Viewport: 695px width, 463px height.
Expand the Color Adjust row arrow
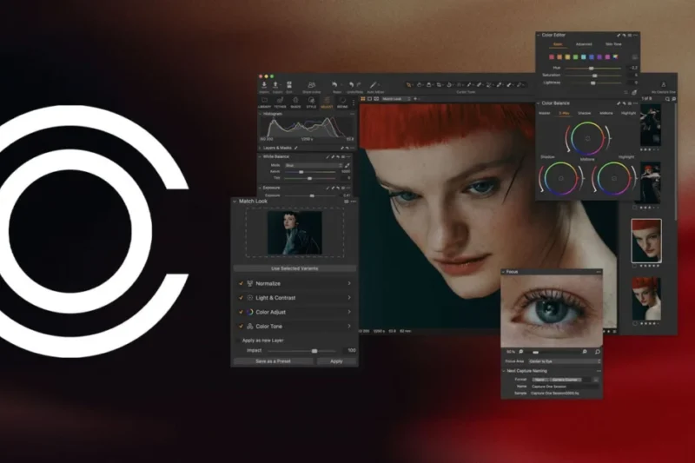pyautogui.click(x=349, y=312)
